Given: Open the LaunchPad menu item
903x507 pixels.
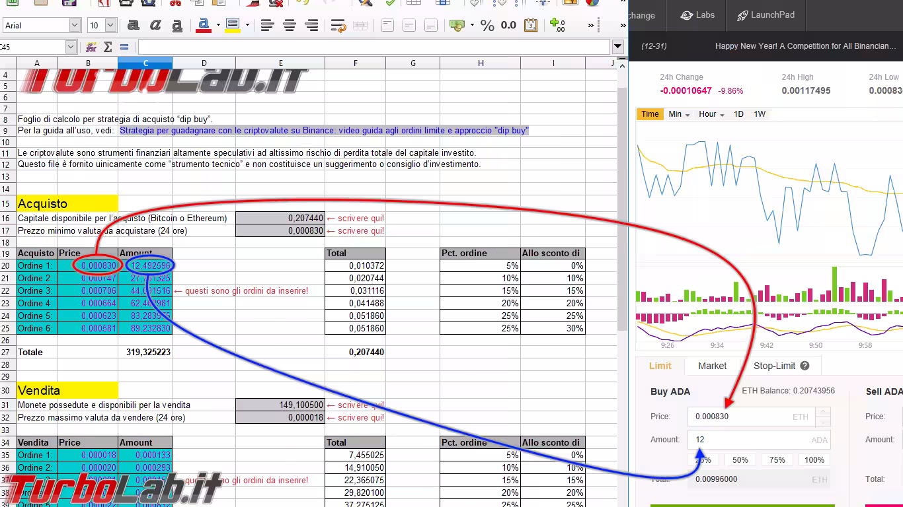Looking at the screenshot, I should click(766, 15).
